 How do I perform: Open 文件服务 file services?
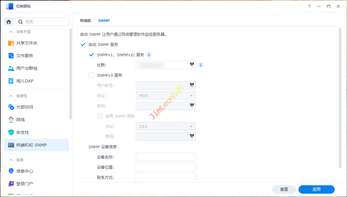click(x=24, y=56)
